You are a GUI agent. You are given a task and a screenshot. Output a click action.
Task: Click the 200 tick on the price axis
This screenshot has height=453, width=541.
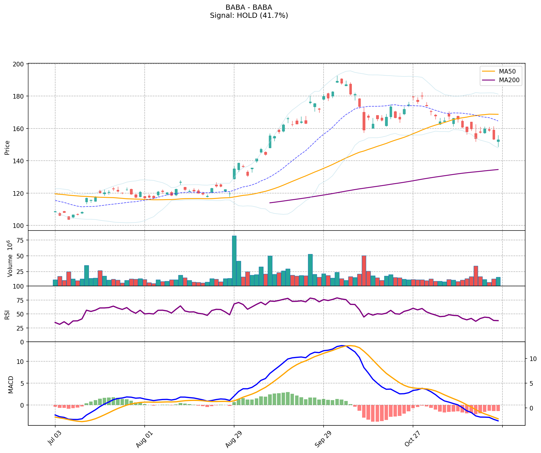pos(20,64)
